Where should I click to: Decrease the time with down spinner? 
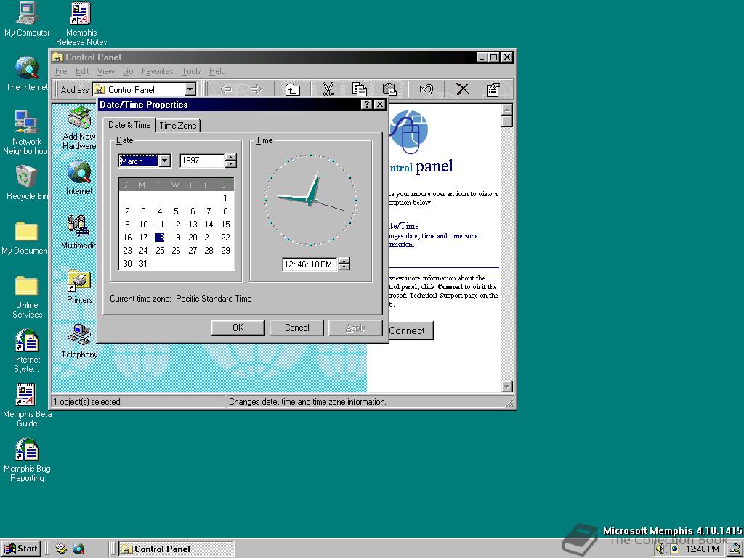click(344, 267)
